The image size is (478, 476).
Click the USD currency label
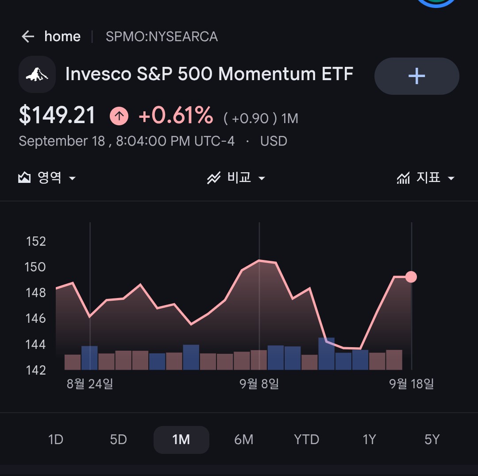pyautogui.click(x=274, y=141)
